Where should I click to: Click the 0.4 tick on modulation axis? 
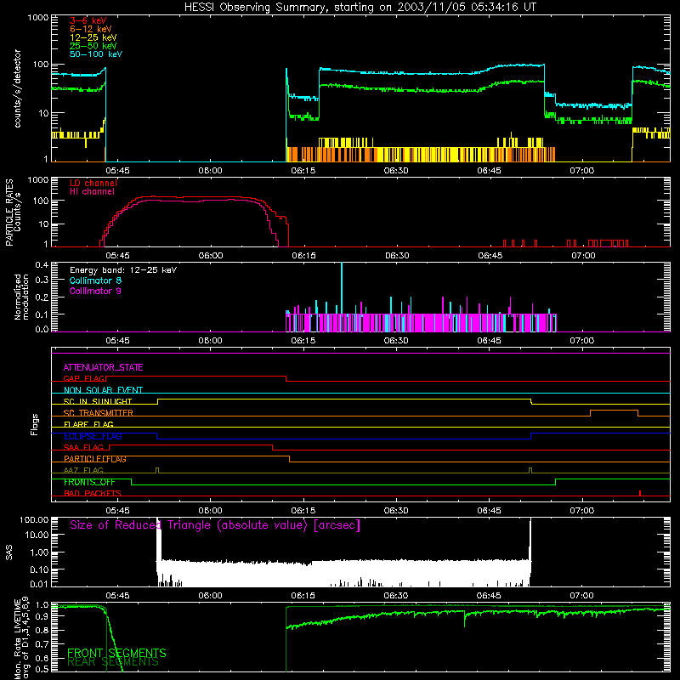42,265
